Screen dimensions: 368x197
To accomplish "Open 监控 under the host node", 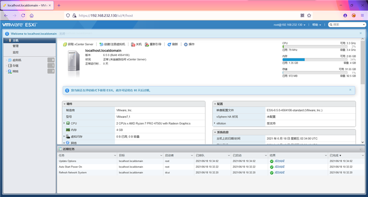I will click(x=16, y=52).
